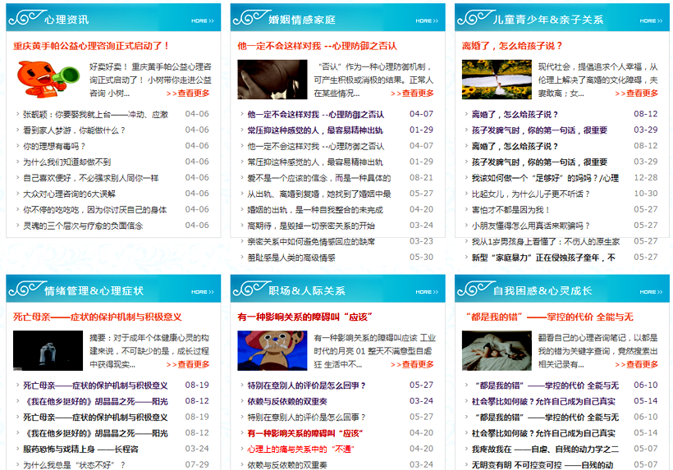Click the orange cartoon character thumbnail
This screenshot has width=673, height=470.
pyautogui.click(x=43, y=80)
